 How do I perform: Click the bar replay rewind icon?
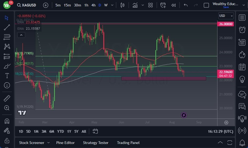(174, 5)
